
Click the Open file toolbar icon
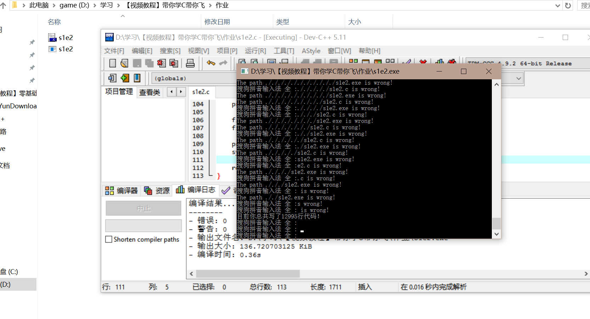124,63
